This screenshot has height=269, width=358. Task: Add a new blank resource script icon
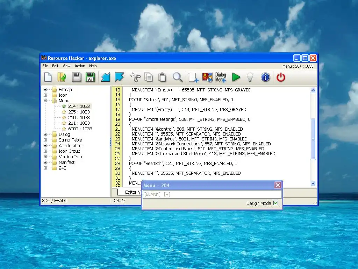(193, 77)
